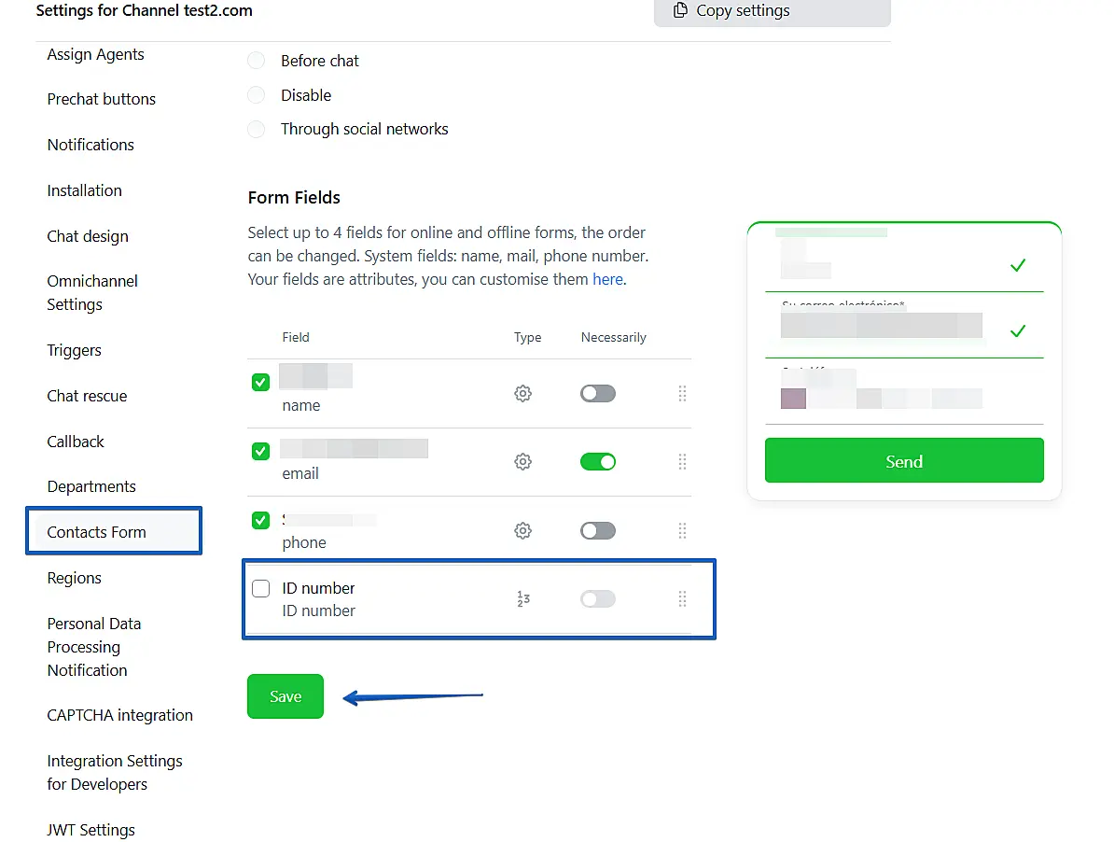Open the Contacts Form settings section
The height and width of the screenshot is (842, 1114).
(x=97, y=532)
